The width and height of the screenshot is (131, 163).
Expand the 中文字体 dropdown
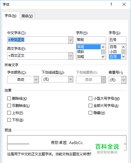coord(71,40)
